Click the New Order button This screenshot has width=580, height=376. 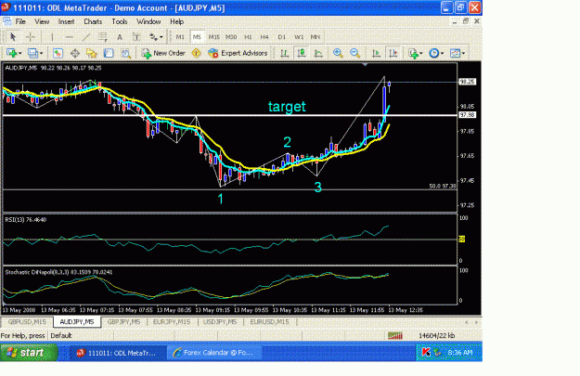163,53
